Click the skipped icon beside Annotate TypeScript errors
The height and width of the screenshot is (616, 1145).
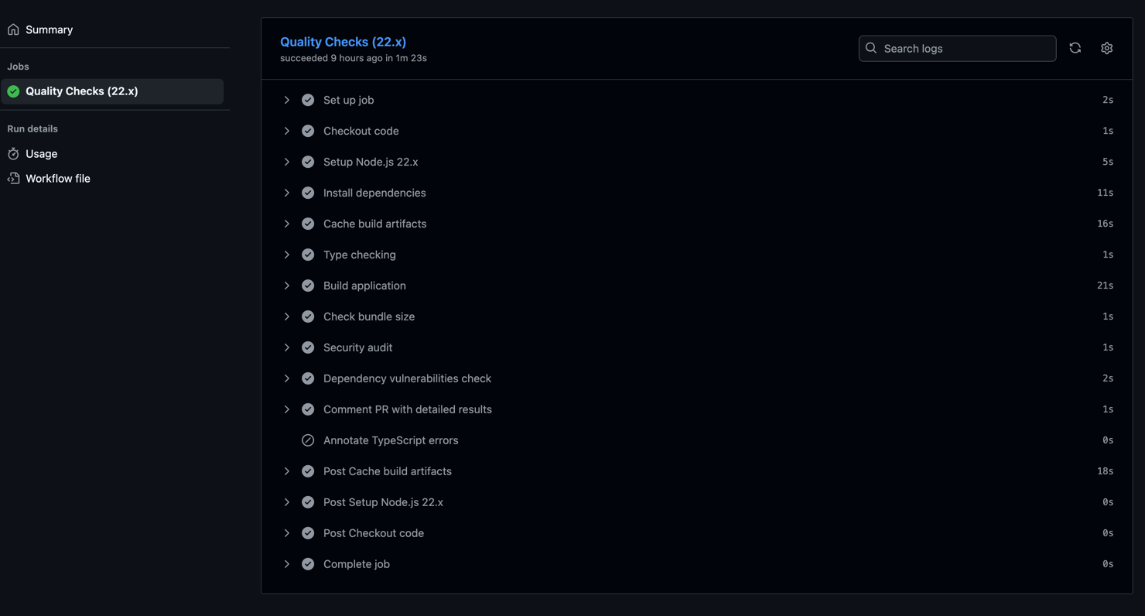point(308,440)
